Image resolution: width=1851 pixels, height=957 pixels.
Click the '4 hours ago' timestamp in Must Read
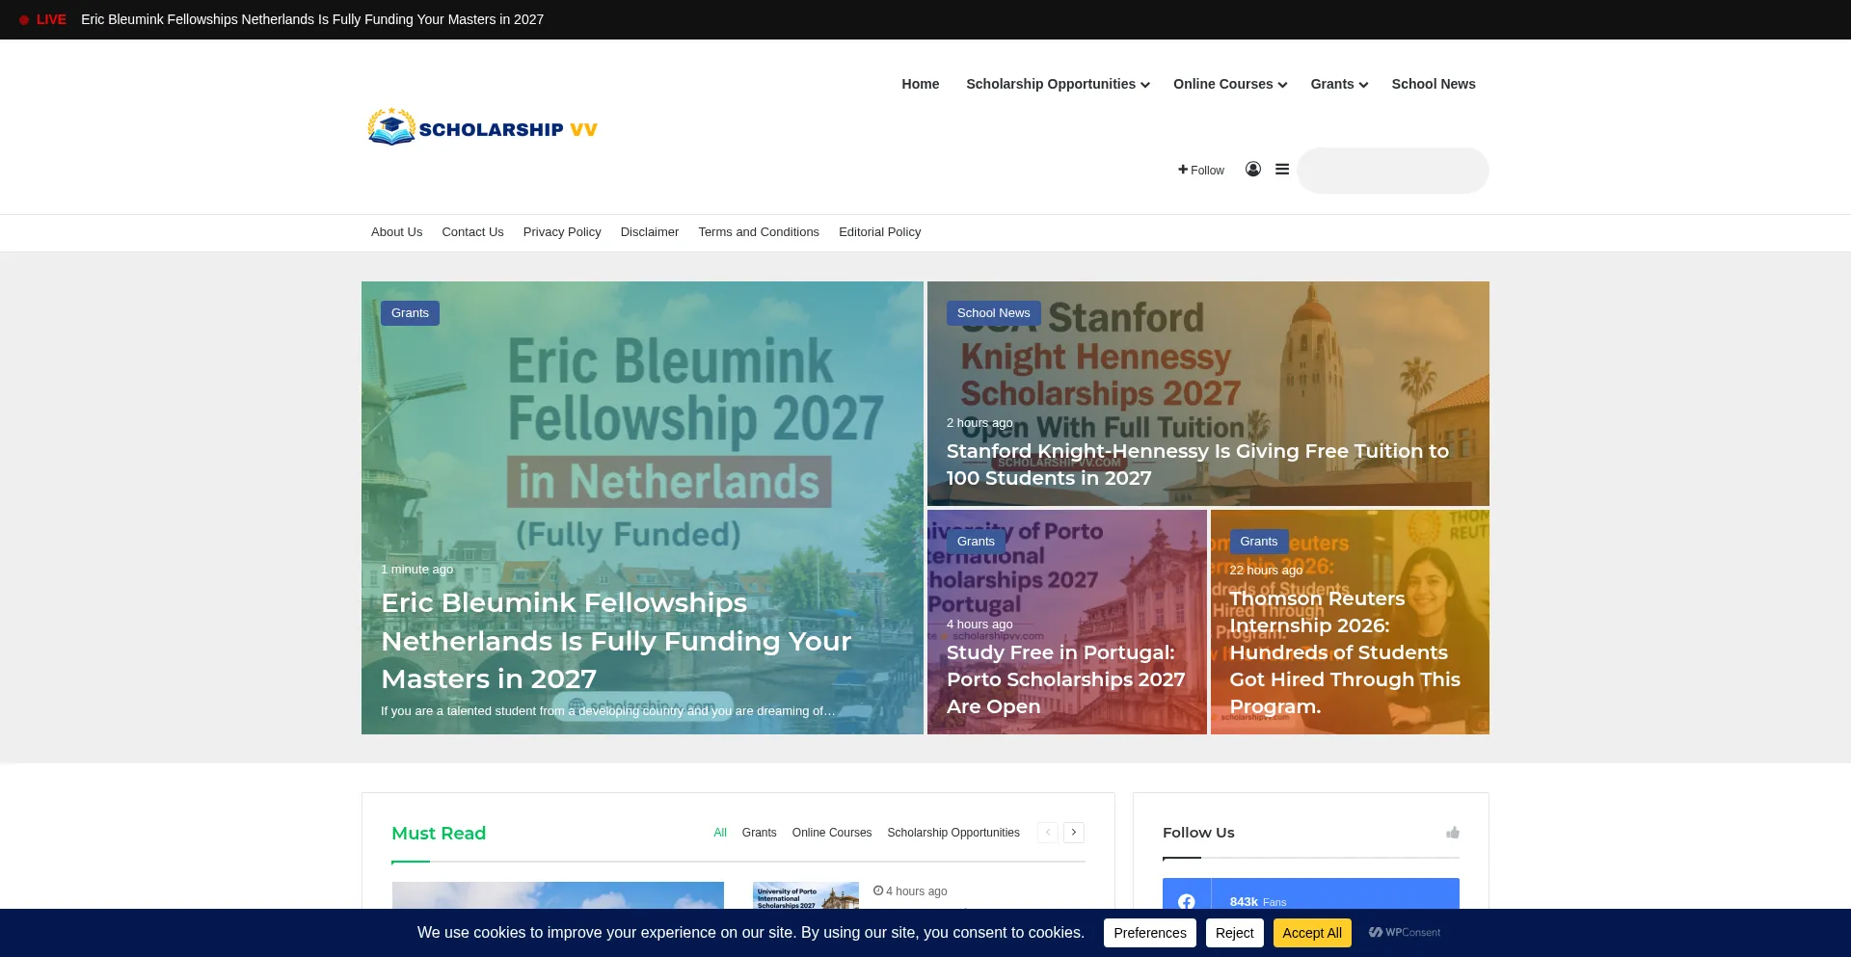pos(910,891)
